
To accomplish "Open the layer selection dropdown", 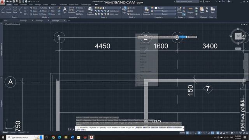I will (108, 8).
